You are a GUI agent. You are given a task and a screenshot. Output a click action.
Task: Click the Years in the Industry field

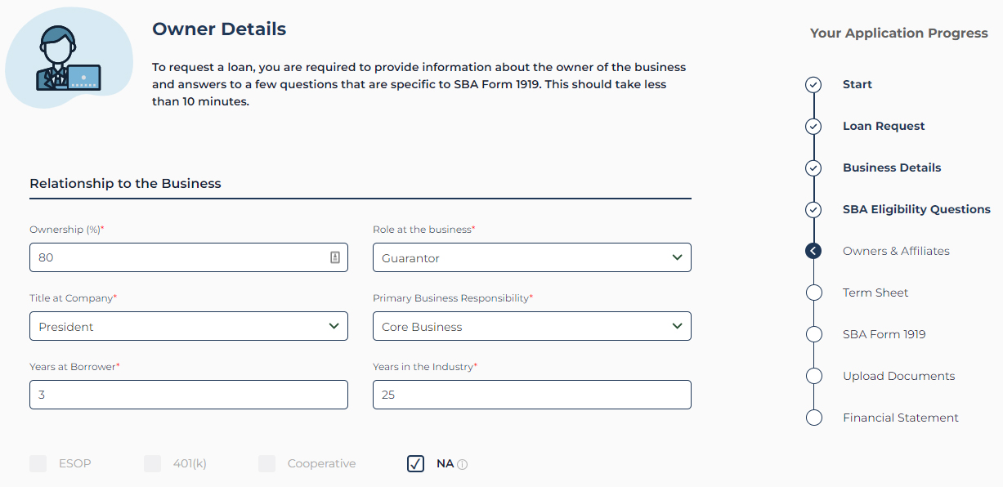[x=532, y=395]
